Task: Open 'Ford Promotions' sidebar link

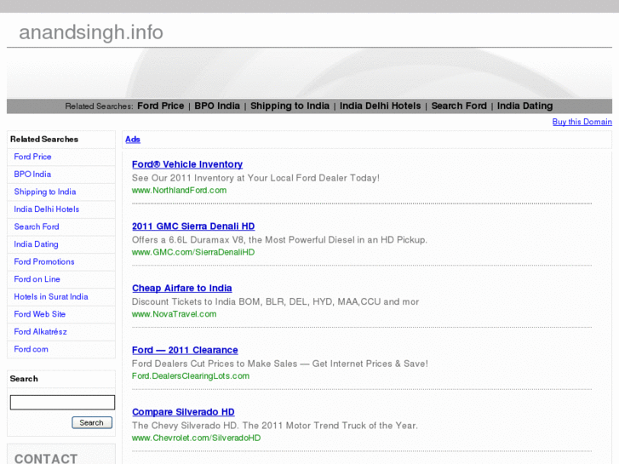Action: (44, 262)
